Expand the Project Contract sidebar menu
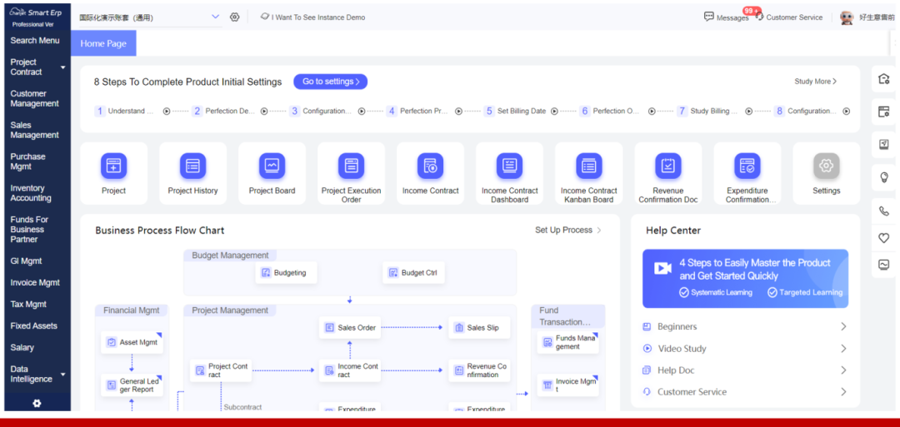The image size is (900, 427). click(63, 67)
